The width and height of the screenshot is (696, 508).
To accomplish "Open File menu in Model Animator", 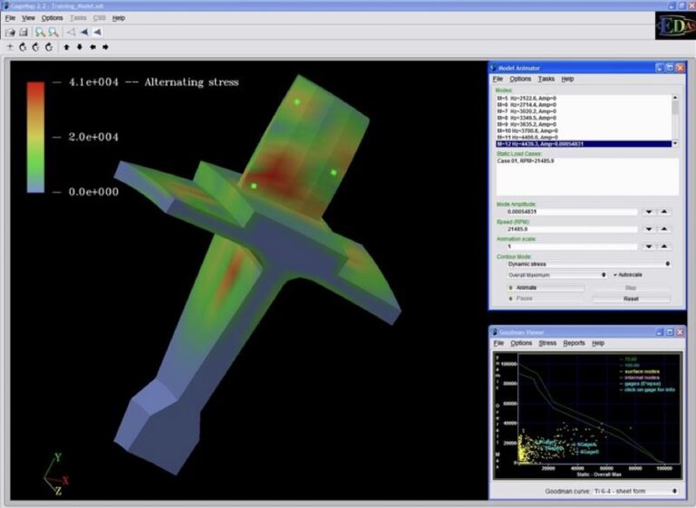I will [498, 79].
